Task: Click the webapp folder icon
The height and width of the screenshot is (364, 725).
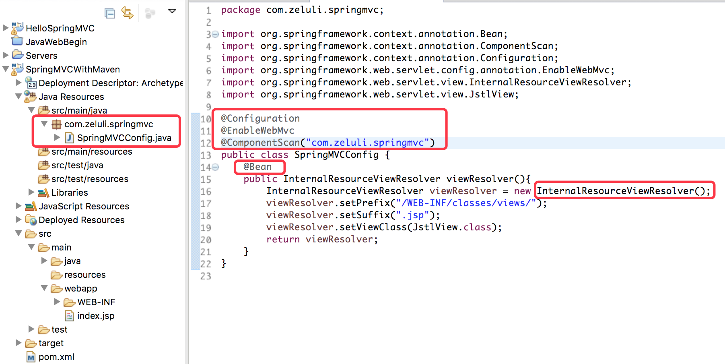Action: (x=56, y=288)
